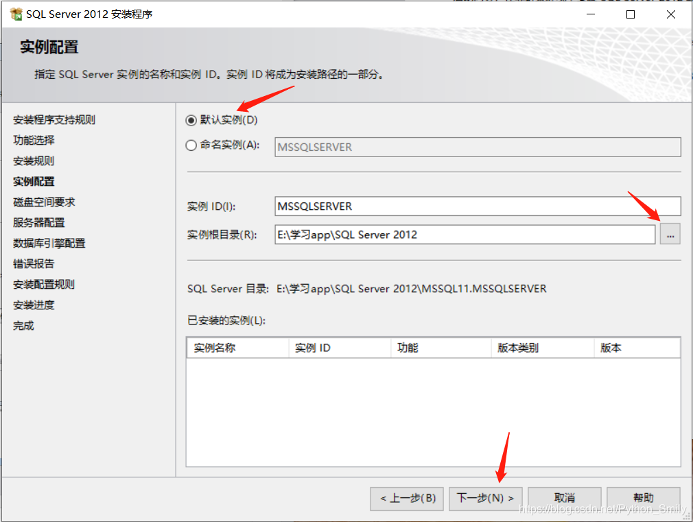Click the named instance MSSQLSERVER text field
Screen dimensions: 693x522
(478, 147)
